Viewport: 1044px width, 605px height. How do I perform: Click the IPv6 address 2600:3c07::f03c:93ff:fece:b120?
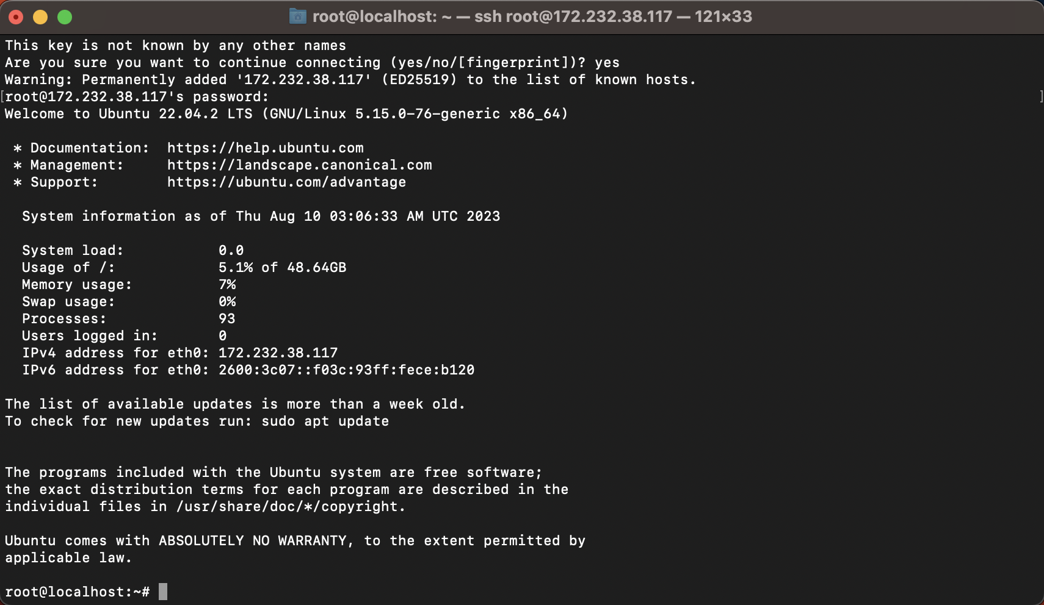[347, 370]
